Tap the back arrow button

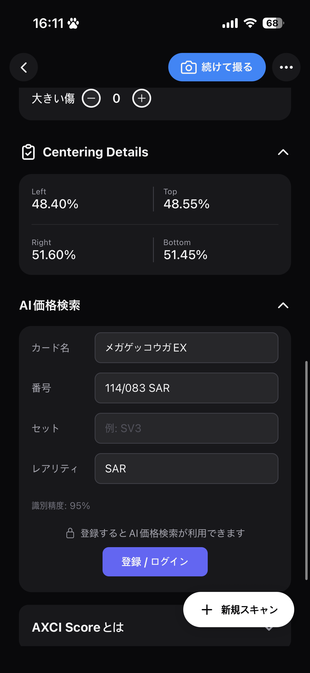tap(24, 67)
